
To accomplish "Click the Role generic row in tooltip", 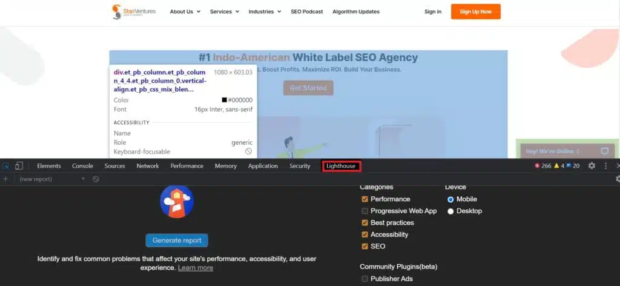I will 183,142.
